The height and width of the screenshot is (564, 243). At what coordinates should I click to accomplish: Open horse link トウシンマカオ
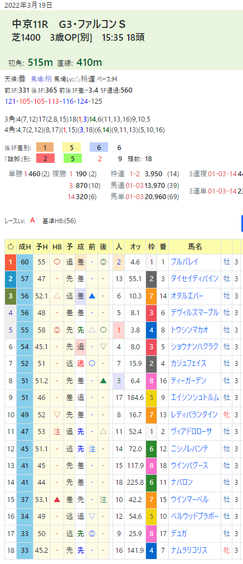click(x=191, y=330)
